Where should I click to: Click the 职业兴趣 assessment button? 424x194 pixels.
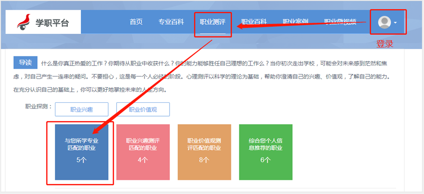pyautogui.click(x=82, y=109)
